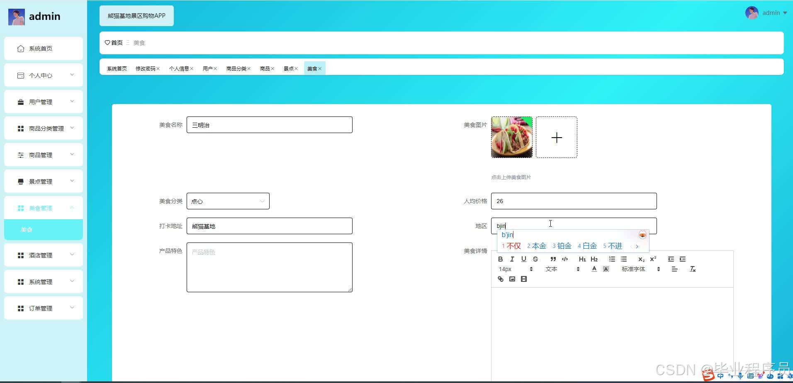Click the 熊猫基地景区购物APP title button
793x383 pixels.
tap(136, 16)
